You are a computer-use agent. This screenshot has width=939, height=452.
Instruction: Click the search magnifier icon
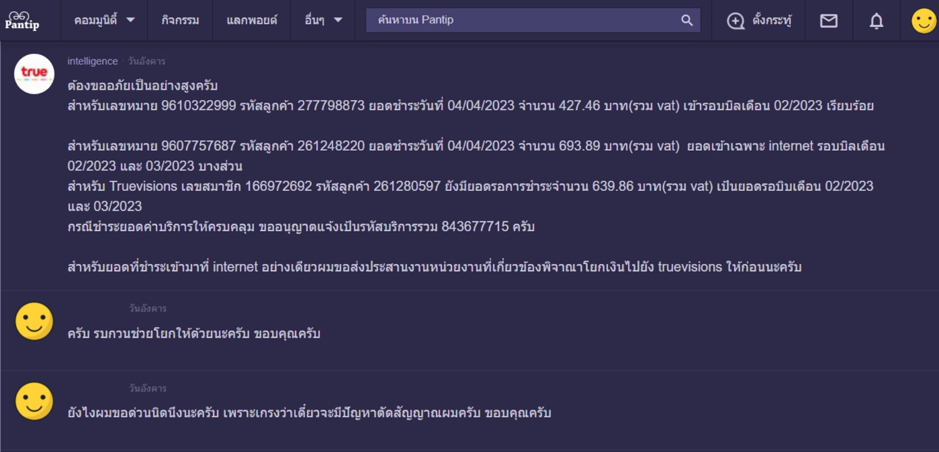tap(687, 20)
